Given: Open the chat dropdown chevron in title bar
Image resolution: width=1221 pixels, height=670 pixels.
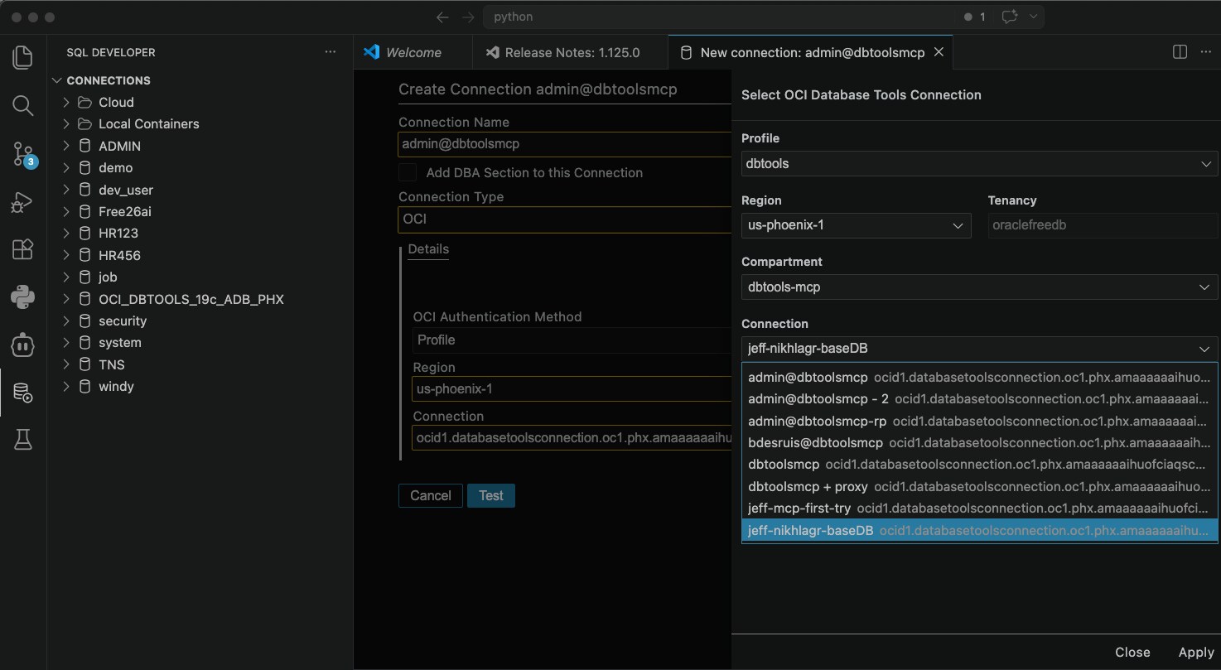Looking at the screenshot, I should click(x=1033, y=17).
